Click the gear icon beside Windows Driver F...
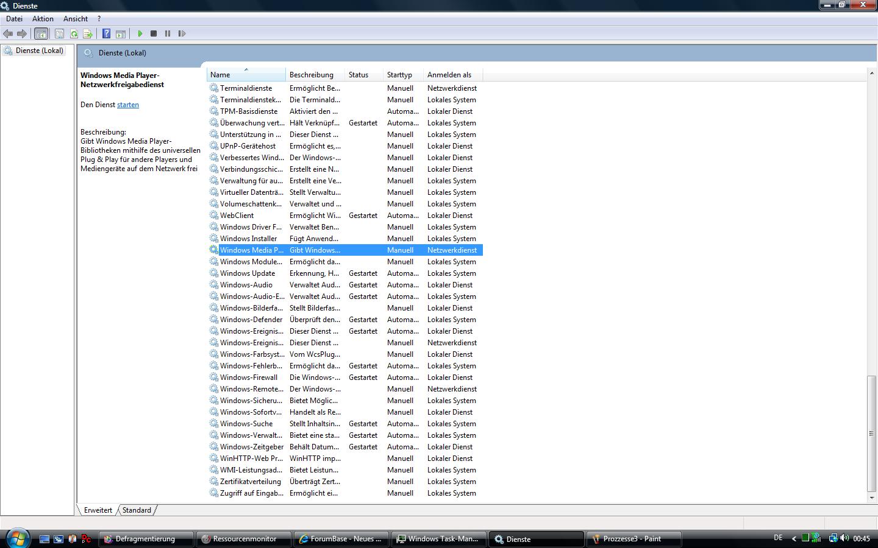 pyautogui.click(x=213, y=227)
